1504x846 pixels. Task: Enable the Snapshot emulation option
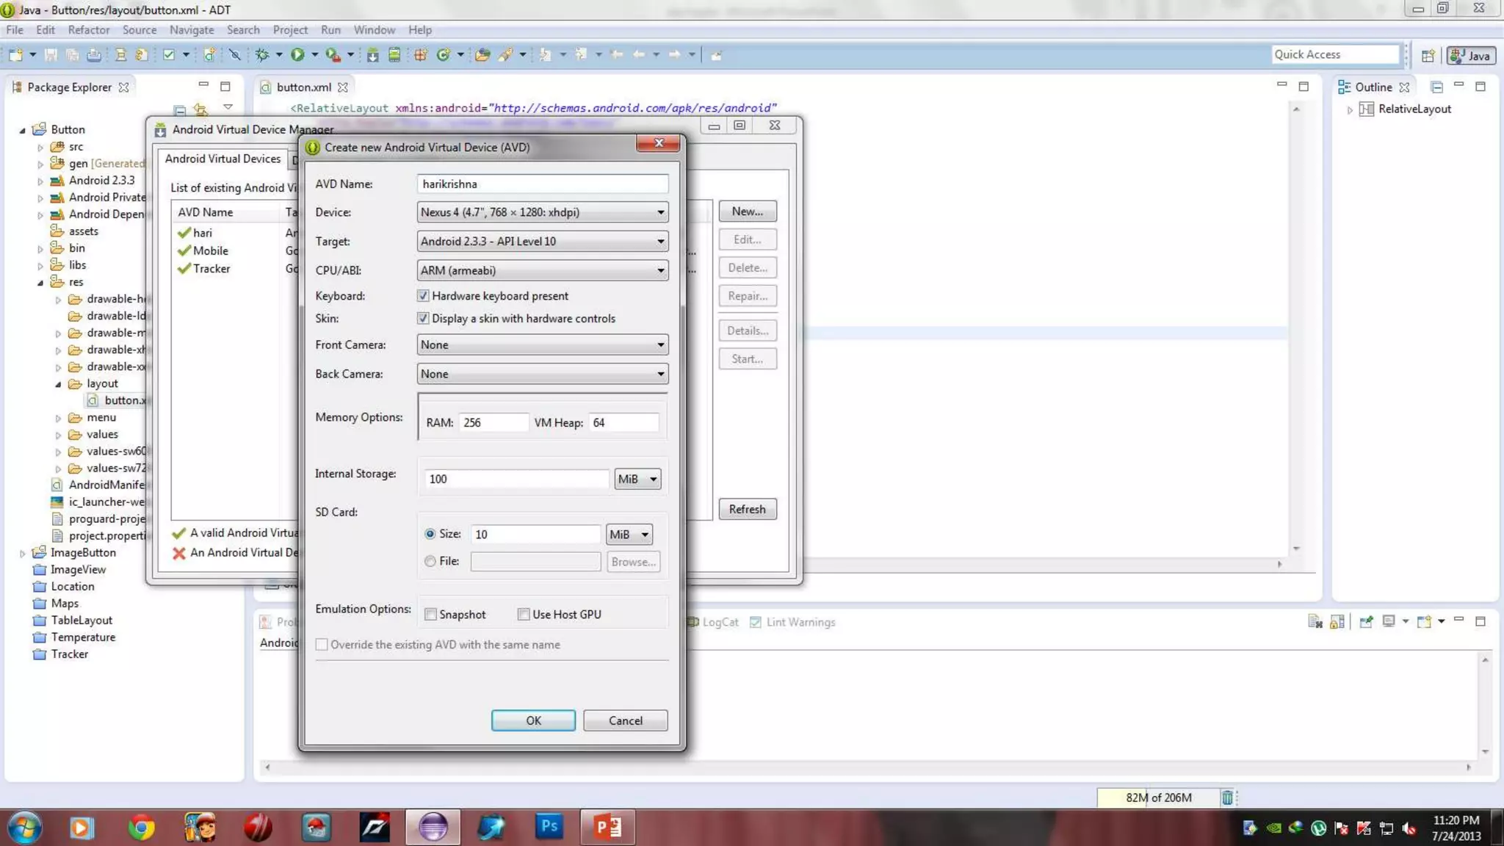pyautogui.click(x=431, y=615)
